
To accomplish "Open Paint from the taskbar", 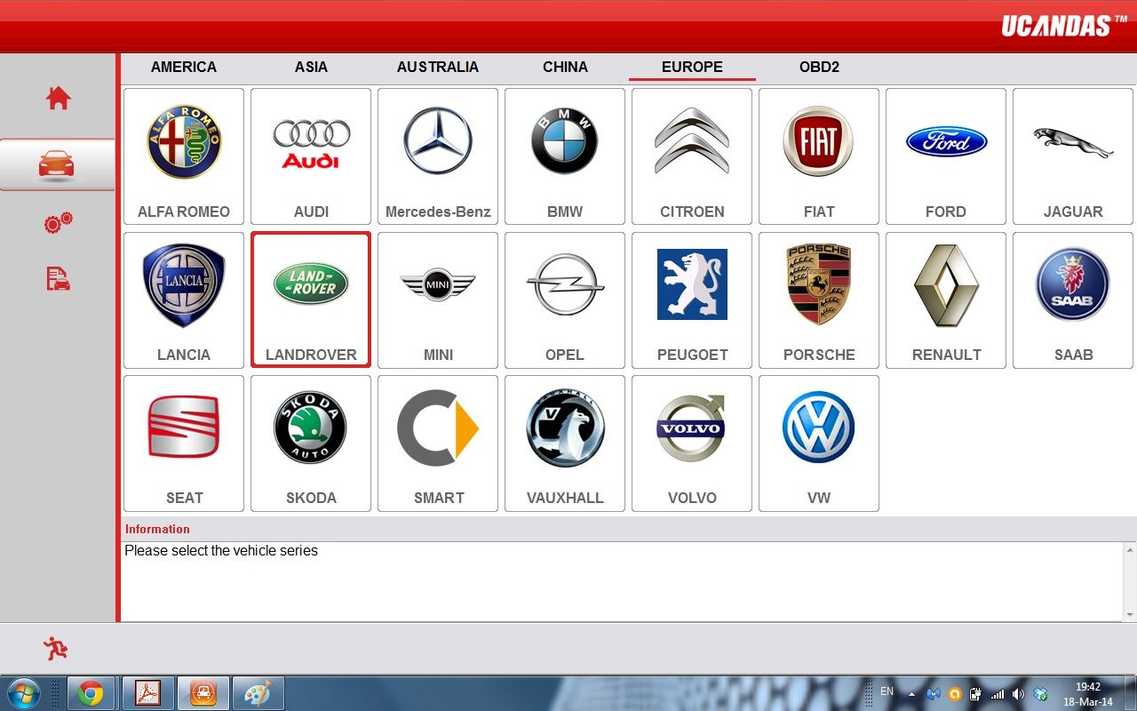I will (x=258, y=692).
